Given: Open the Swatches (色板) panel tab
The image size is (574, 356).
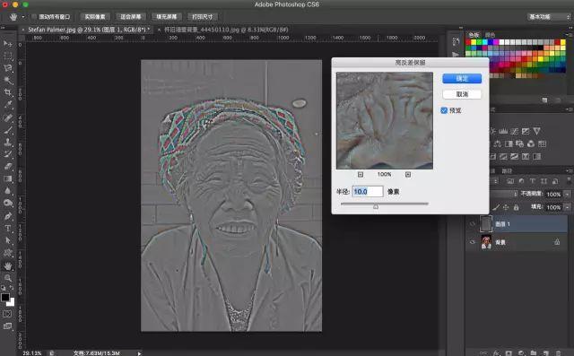Looking at the screenshot, I should pos(474,35).
